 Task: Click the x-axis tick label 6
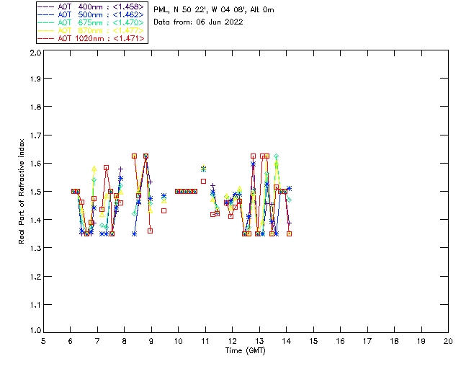click(71, 342)
